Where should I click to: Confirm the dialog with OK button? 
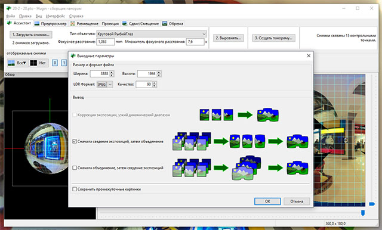(267, 201)
